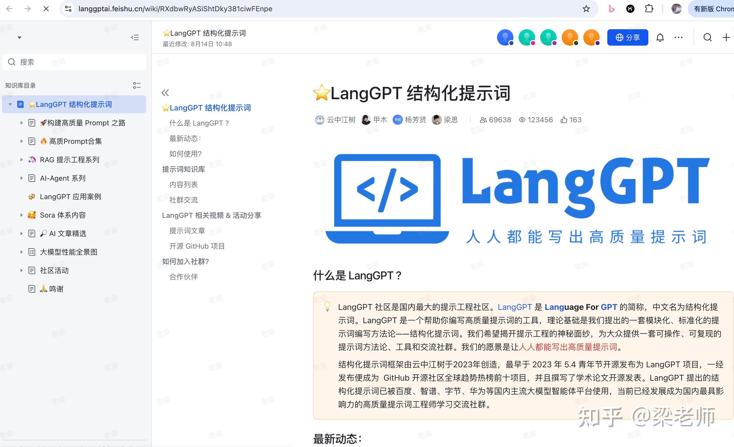
Task: Open the LangGPT hyperlink in the highlighted paragraph
Action: click(515, 307)
